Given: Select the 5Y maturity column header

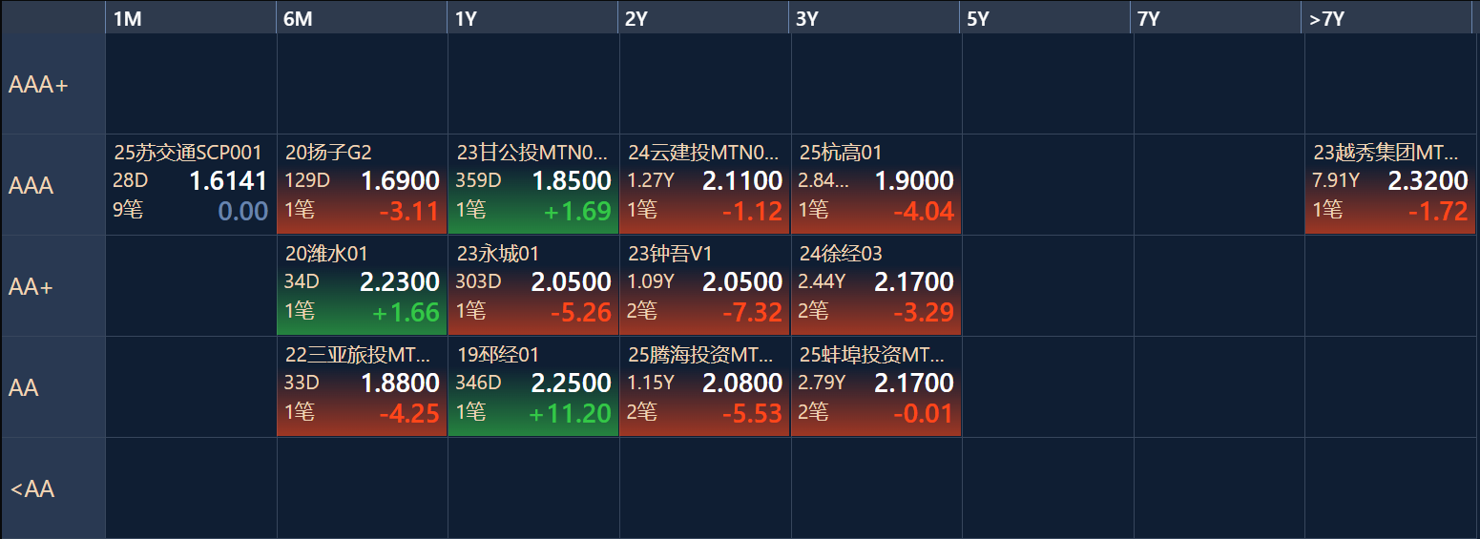Looking at the screenshot, I should [x=1047, y=18].
